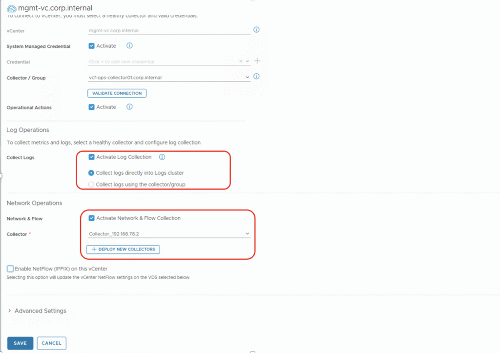
Task: Uncheck Activate Log Collection checkbox
Action: click(91, 157)
